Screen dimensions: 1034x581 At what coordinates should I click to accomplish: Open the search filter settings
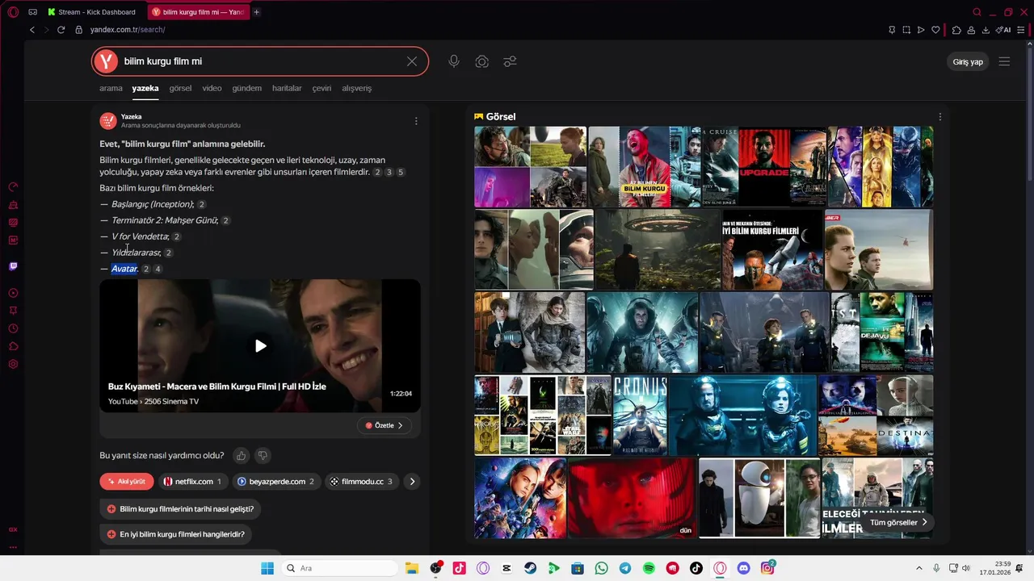[x=511, y=61]
